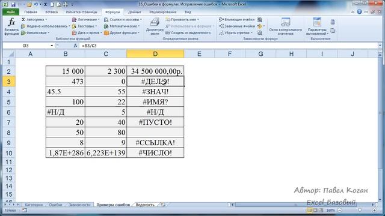The height and width of the screenshot is (216, 385).
Task: Expand the AutoSum dropdown arrow
Action: 46,19
